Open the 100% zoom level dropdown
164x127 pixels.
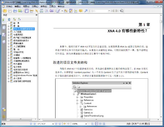[86, 124]
